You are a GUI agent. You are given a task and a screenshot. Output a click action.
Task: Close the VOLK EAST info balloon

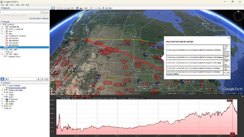tap(229, 38)
